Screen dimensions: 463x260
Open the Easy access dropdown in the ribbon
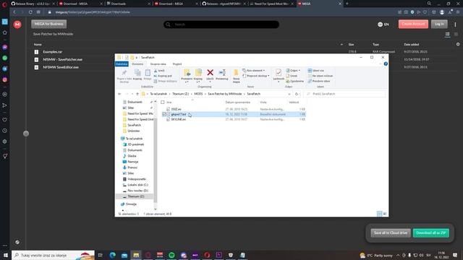click(x=255, y=76)
